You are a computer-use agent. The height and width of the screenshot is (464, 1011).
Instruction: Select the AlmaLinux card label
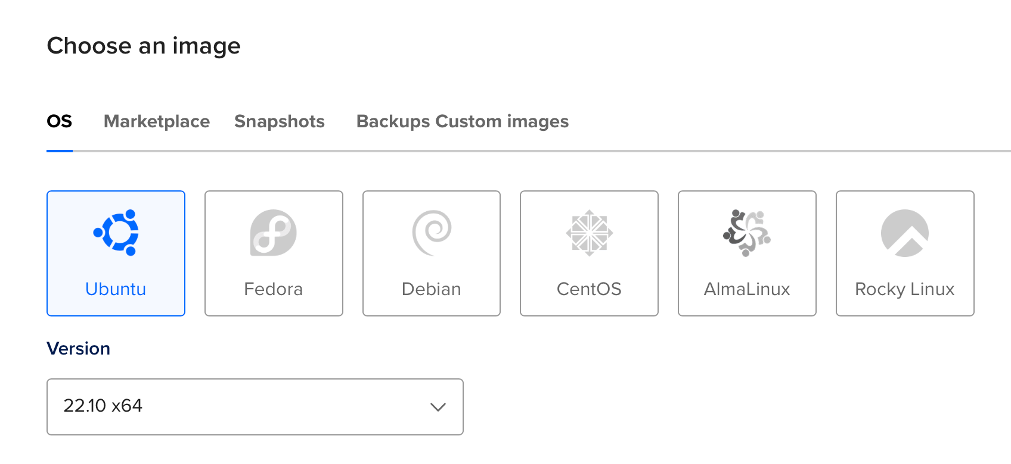747,289
